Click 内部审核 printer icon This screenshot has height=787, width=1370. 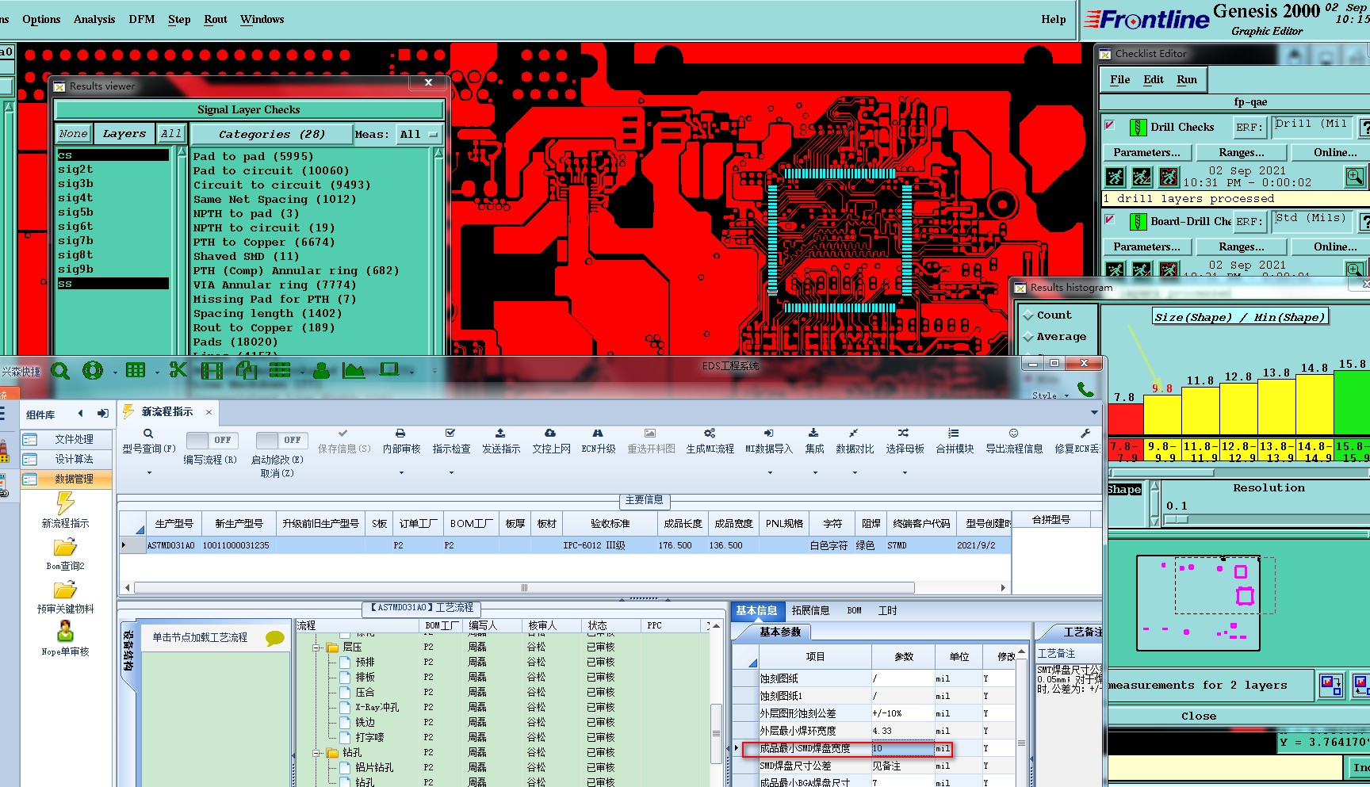click(x=400, y=434)
